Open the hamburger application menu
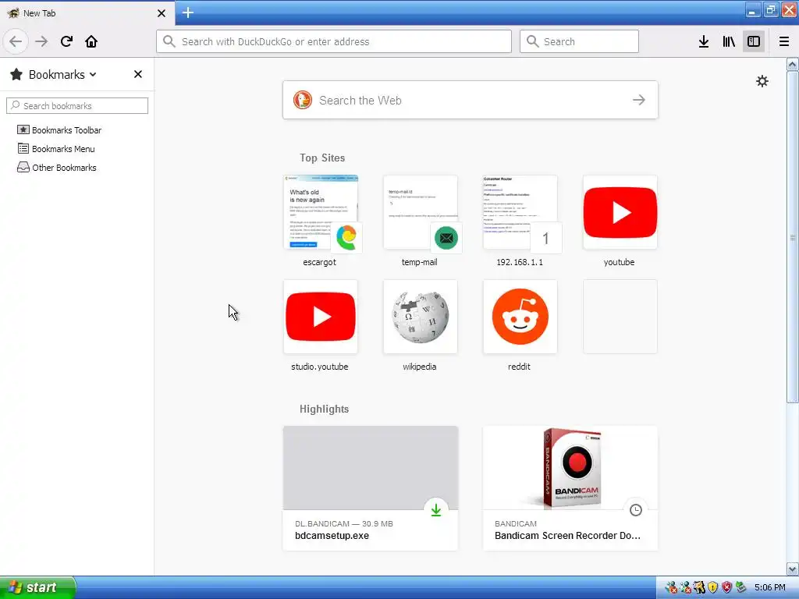 coord(784,41)
